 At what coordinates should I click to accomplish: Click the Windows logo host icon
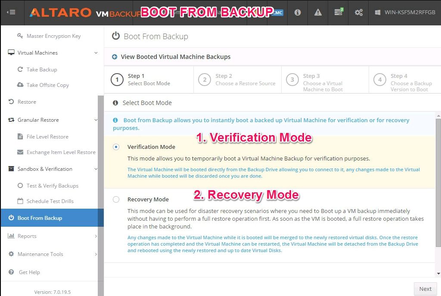[378, 12]
